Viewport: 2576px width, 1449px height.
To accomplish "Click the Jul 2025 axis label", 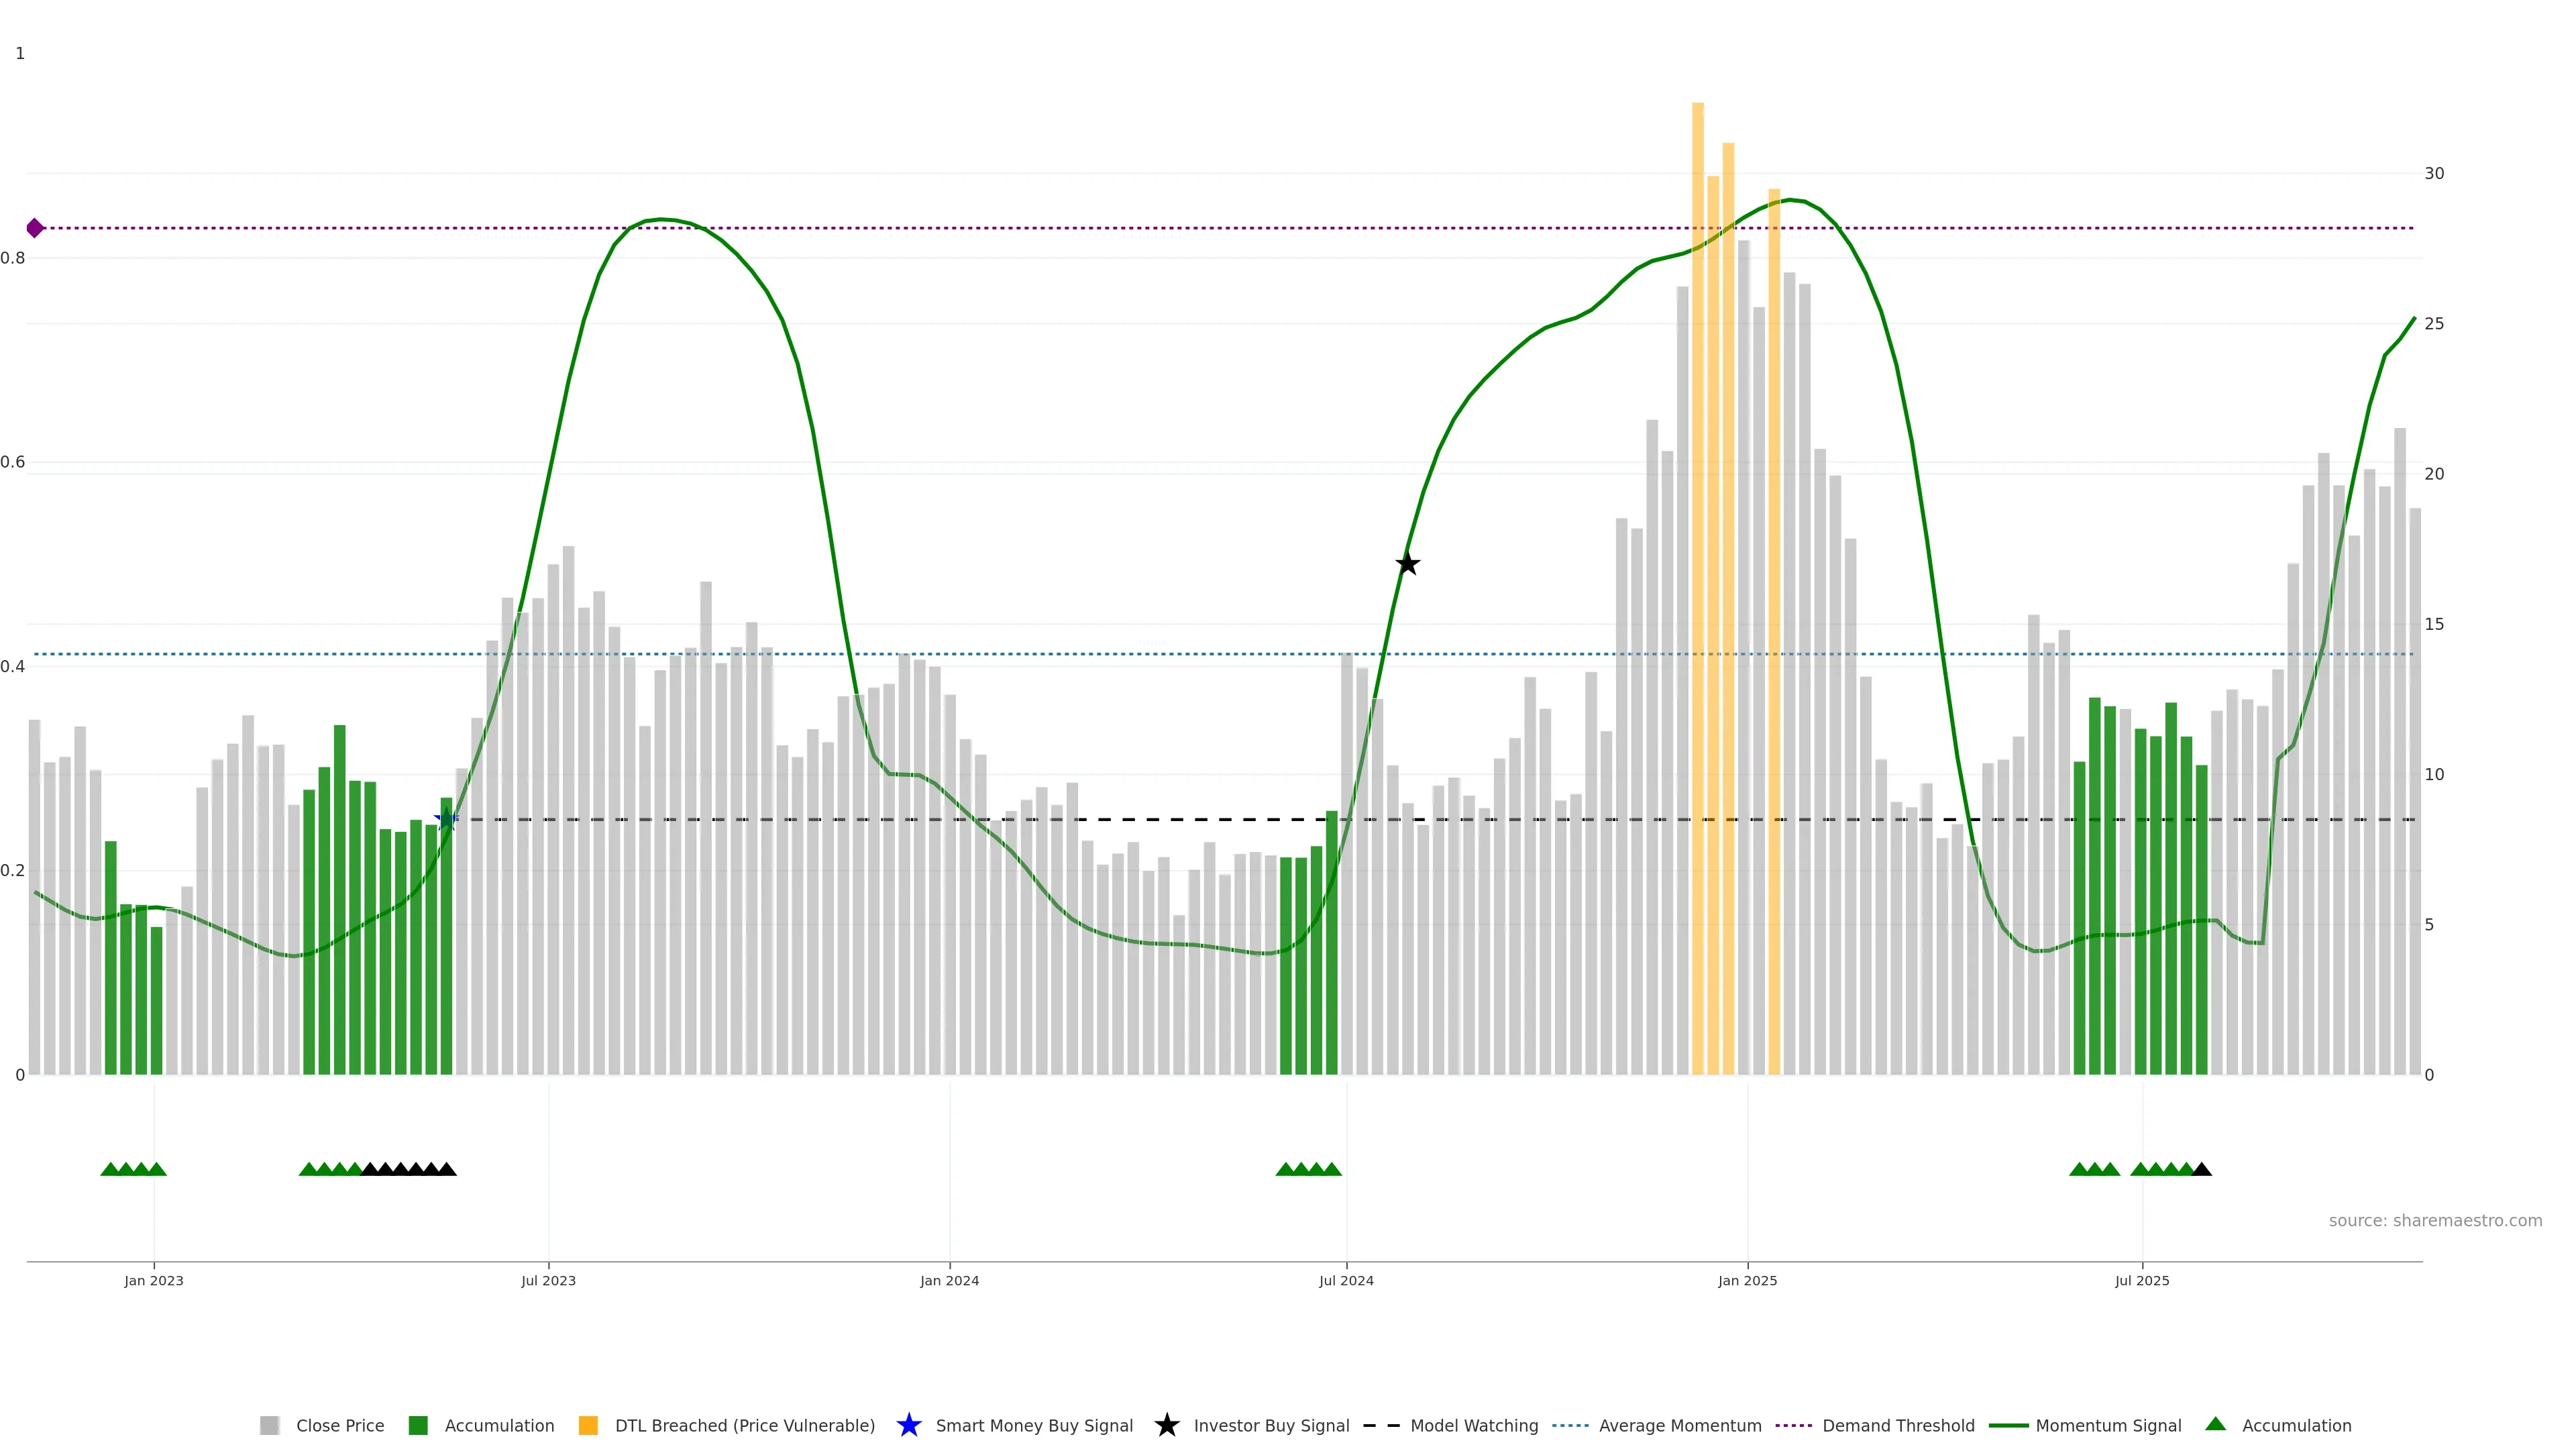I will pyautogui.click(x=2142, y=1280).
